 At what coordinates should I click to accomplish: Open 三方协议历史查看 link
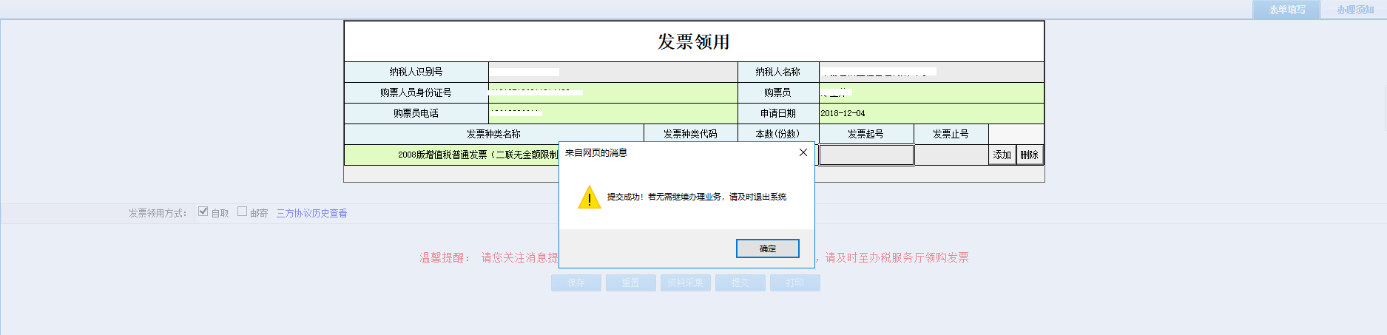pyautogui.click(x=311, y=213)
